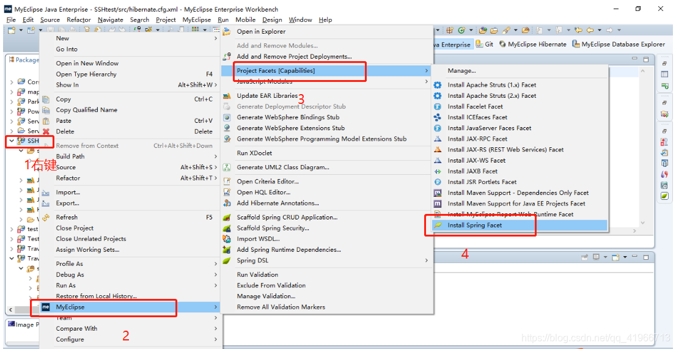676x349 pixels.
Task: Click Install ICEfaces Facet icon
Action: 438,117
